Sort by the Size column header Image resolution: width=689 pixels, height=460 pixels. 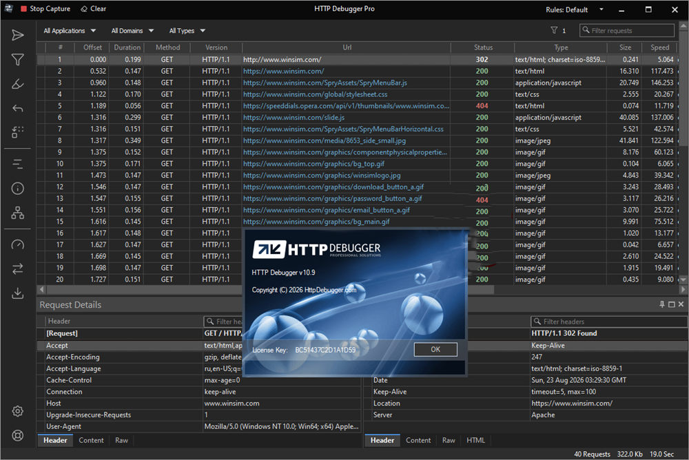(625, 48)
